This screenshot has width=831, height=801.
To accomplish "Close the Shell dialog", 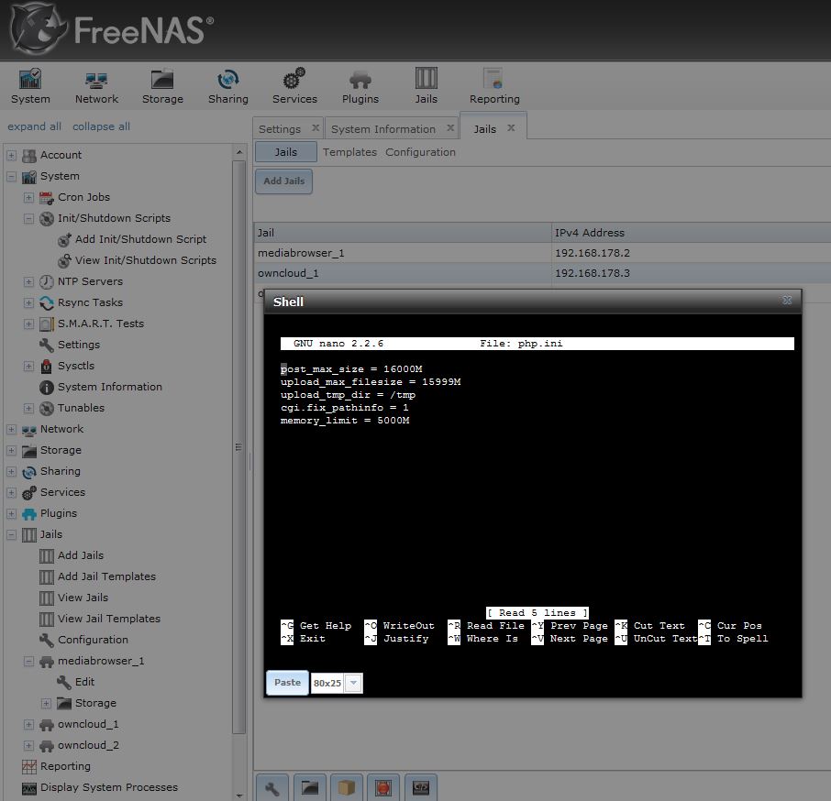I will (787, 301).
